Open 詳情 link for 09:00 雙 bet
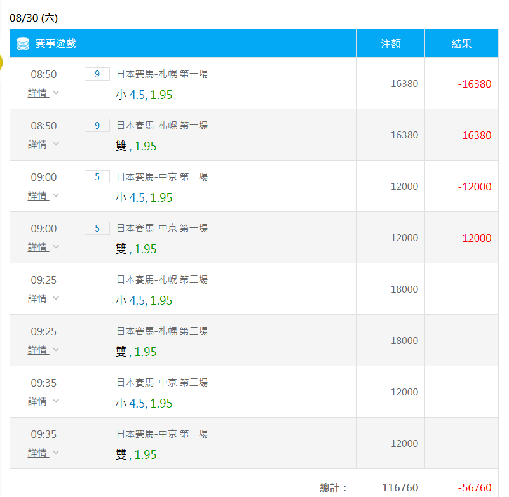Viewport: 509px width, 497px height. [38, 248]
